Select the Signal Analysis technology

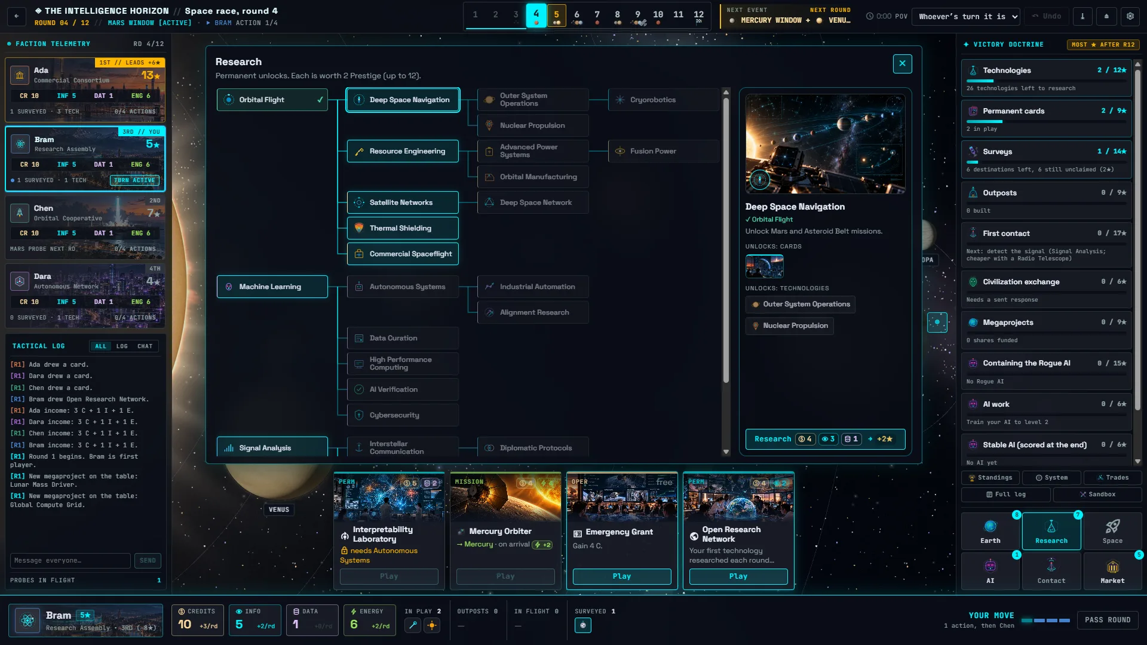(x=272, y=447)
